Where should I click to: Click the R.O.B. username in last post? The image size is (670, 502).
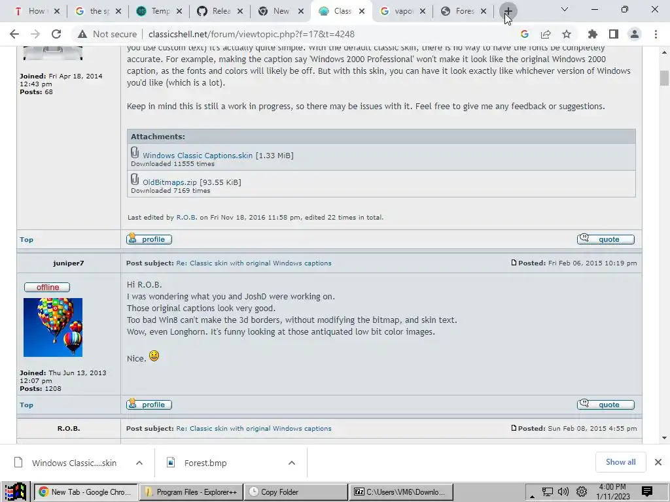(x=69, y=429)
